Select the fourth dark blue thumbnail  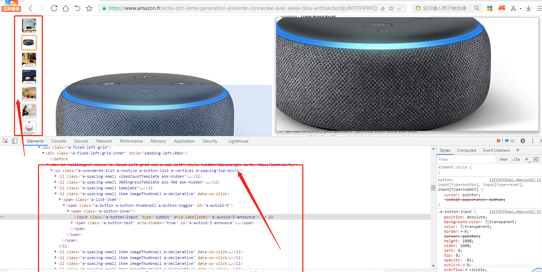[x=29, y=77]
